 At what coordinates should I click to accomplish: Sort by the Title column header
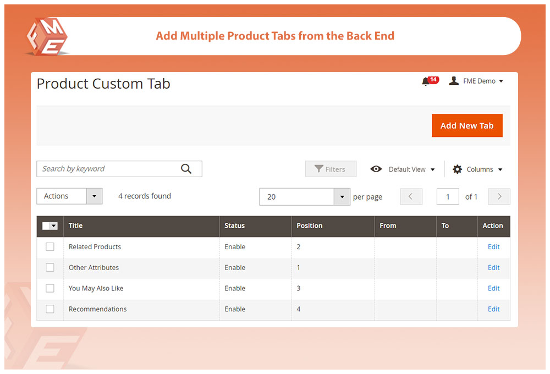[x=75, y=226]
